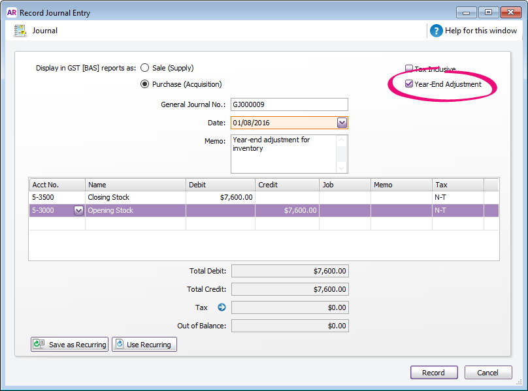The width and height of the screenshot is (528, 391).
Task: Expand the 5-3000 account number dropdown
Action: click(78, 211)
